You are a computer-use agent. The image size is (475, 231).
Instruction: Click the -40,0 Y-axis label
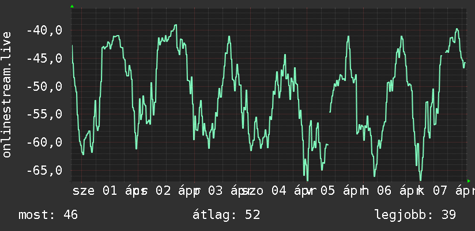point(44,30)
